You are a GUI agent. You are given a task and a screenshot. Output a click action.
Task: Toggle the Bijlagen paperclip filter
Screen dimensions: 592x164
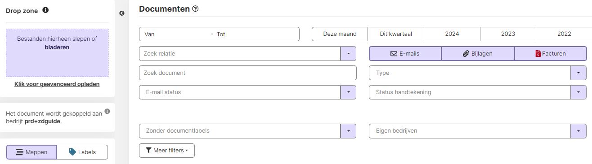pos(478,53)
